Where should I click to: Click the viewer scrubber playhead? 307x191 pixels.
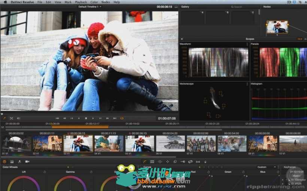tap(2, 114)
